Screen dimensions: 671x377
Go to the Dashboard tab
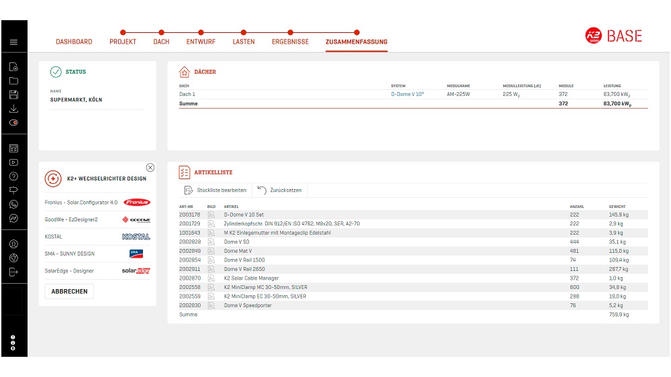[x=74, y=42]
